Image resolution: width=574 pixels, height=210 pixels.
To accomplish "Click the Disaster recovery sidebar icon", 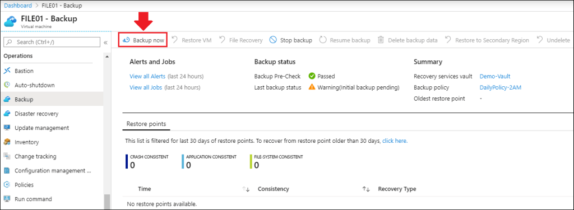I will click(x=7, y=114).
